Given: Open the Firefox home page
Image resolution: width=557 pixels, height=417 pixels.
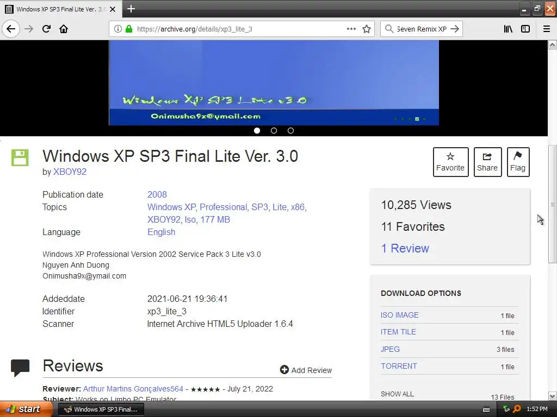Looking at the screenshot, I should pyautogui.click(x=64, y=29).
